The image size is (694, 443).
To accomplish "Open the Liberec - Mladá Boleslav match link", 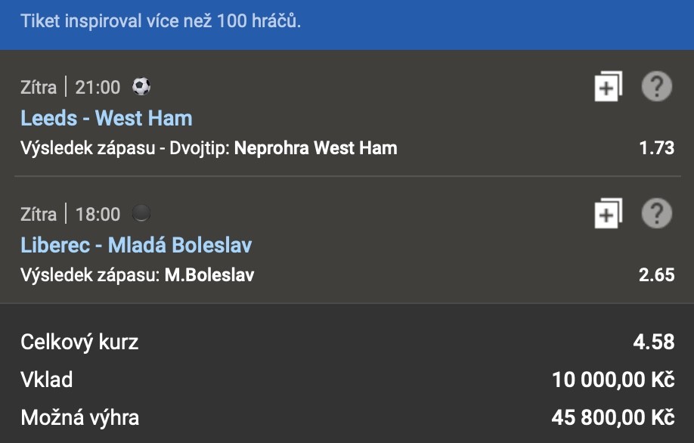I will [x=136, y=245].
